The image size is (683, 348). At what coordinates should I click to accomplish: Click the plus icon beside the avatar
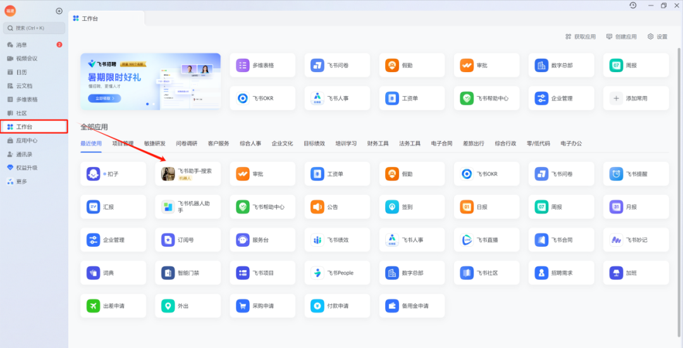(59, 11)
